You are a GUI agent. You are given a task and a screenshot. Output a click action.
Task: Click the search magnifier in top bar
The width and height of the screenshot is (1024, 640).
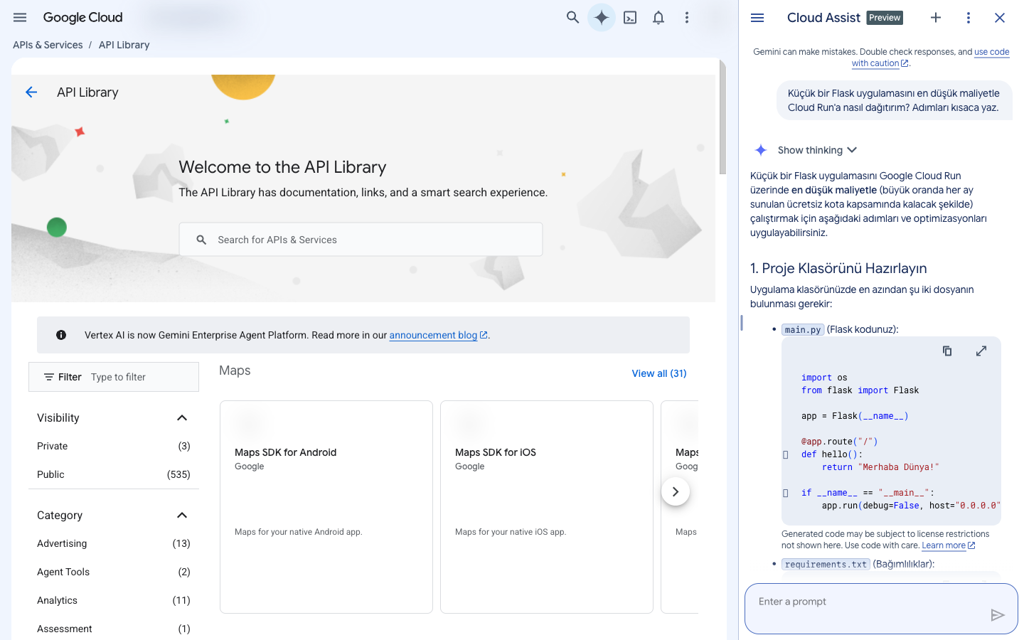[x=572, y=18]
